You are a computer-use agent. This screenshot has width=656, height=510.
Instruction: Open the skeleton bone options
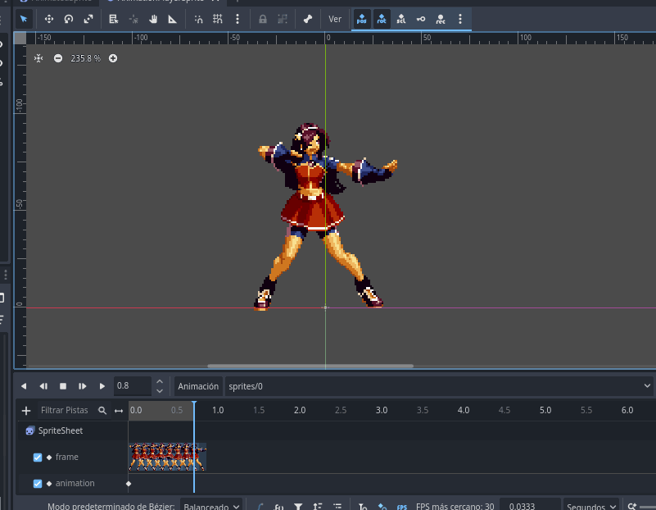308,19
